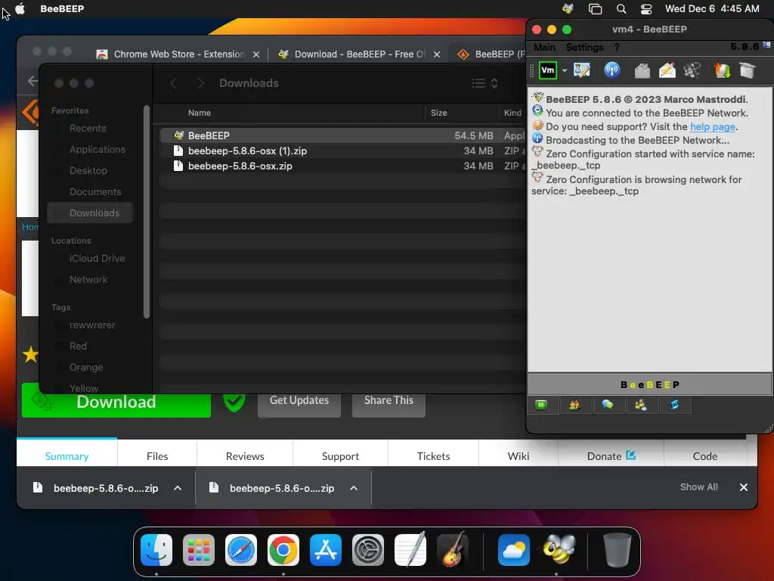Switch to the users list tab in BeeBEEP

coord(574,405)
